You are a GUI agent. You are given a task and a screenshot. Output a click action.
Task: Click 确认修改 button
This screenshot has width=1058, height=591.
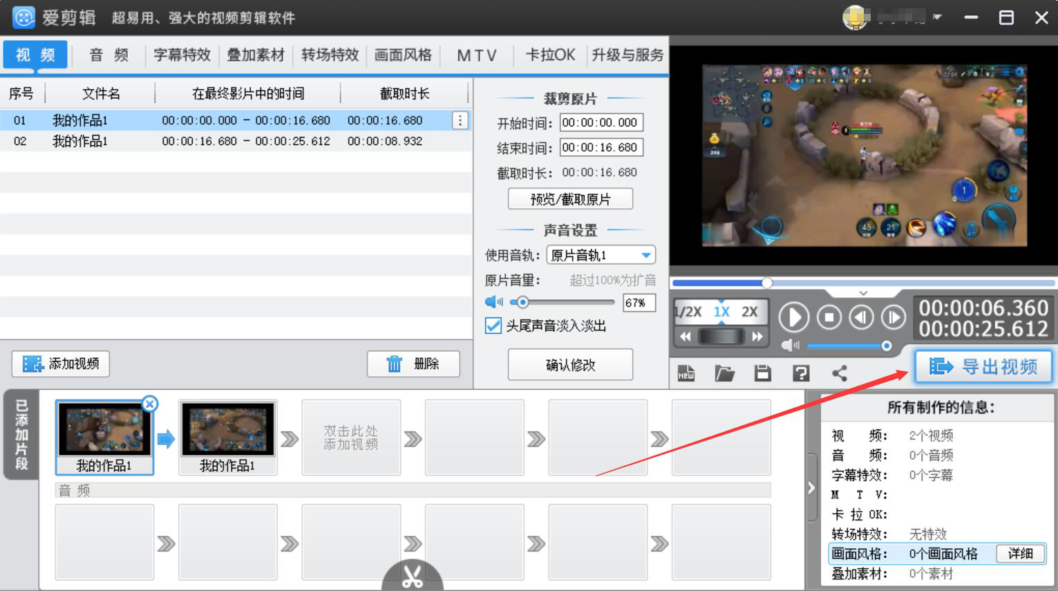point(570,364)
